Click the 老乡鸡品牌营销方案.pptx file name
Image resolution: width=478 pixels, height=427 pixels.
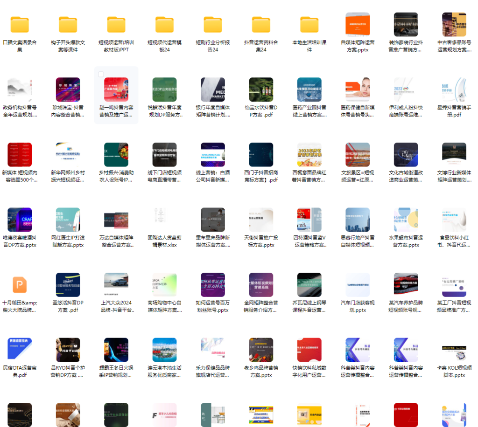click(x=261, y=371)
